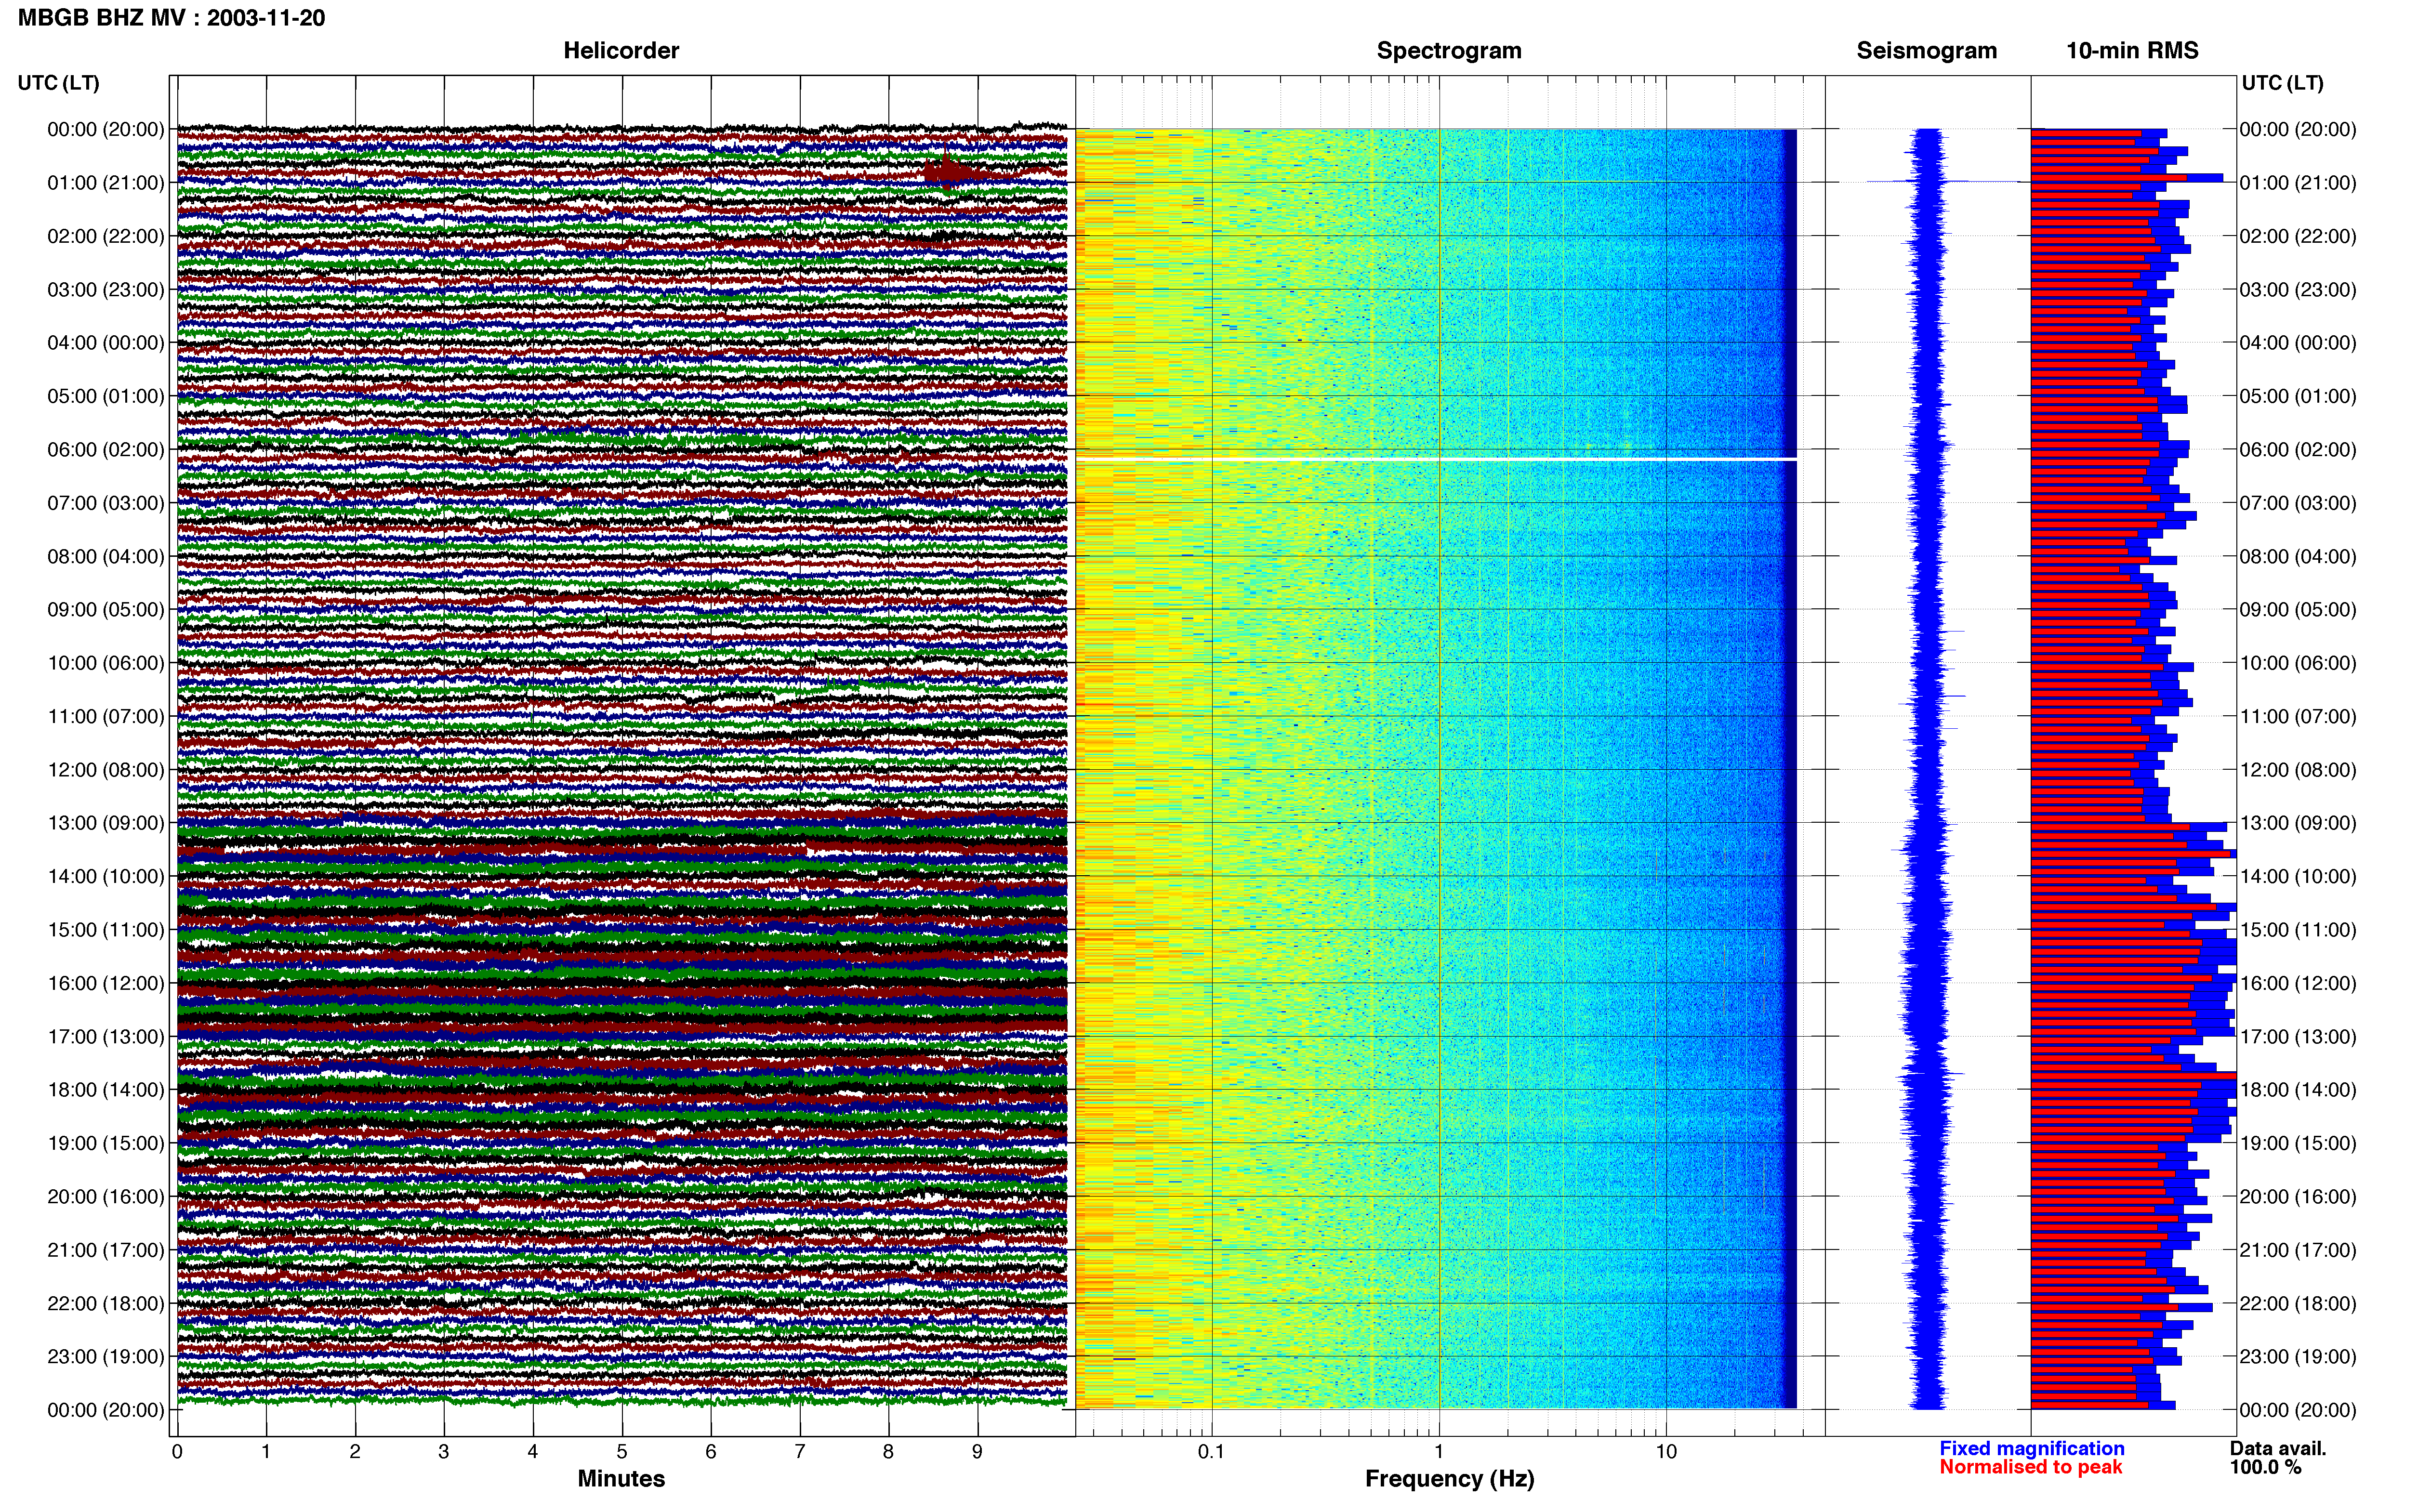The image size is (2418, 1512).
Task: Click the left 02:00 (22:00) time label
Action: (x=106, y=236)
